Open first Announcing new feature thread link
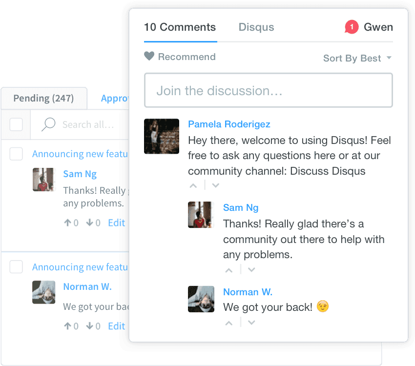The height and width of the screenshot is (366, 415). (x=80, y=154)
